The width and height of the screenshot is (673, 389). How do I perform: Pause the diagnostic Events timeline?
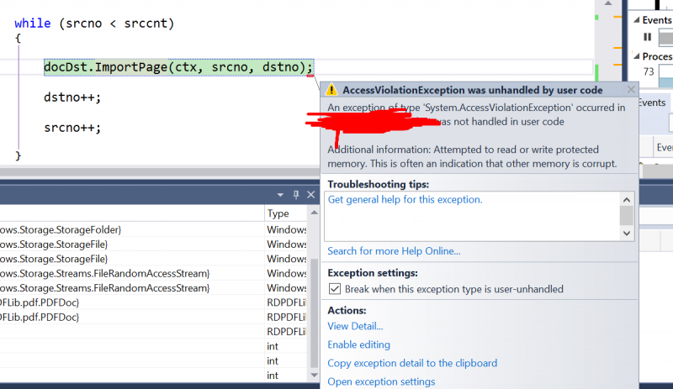(x=647, y=36)
